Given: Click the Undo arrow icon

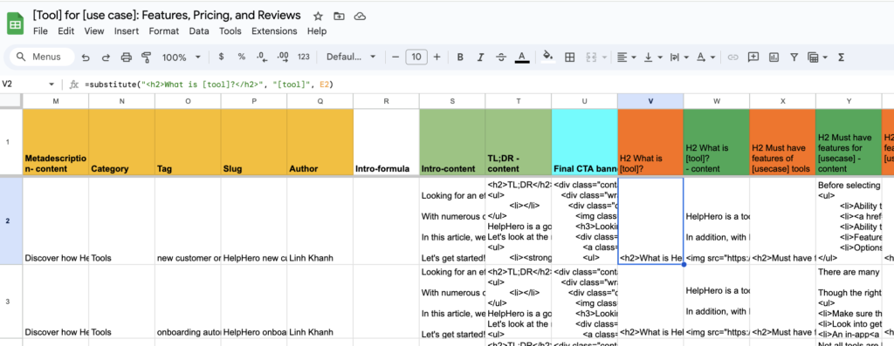Looking at the screenshot, I should [86, 57].
